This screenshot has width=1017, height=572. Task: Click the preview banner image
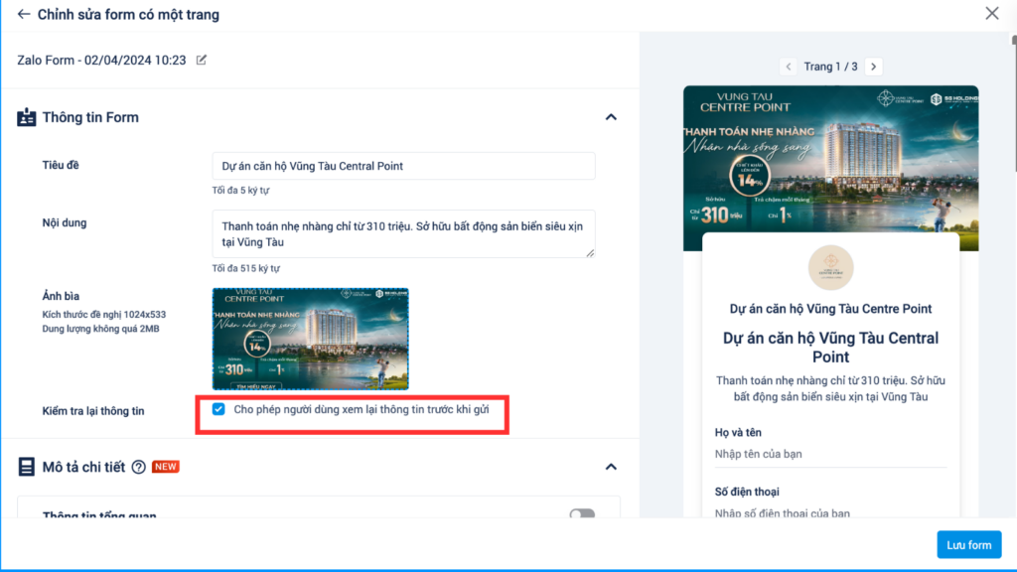[831, 168]
